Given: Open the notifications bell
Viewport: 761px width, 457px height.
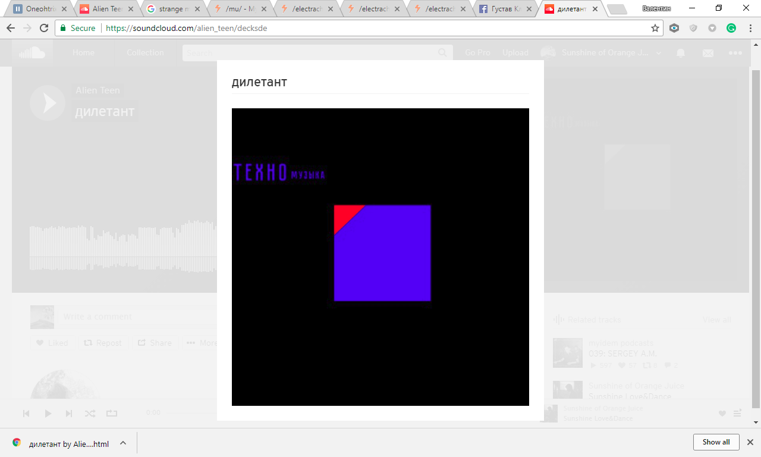Looking at the screenshot, I should (x=681, y=53).
